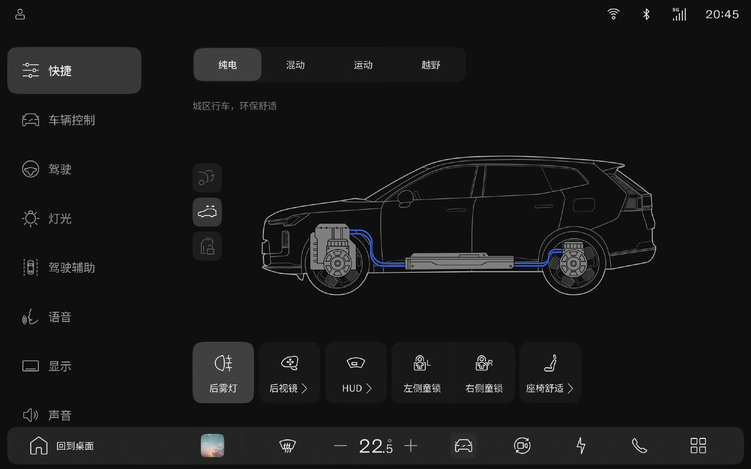Image resolution: width=751 pixels, height=469 pixels.
Task: Expand the 后视镜 mirror settings
Action: point(290,372)
